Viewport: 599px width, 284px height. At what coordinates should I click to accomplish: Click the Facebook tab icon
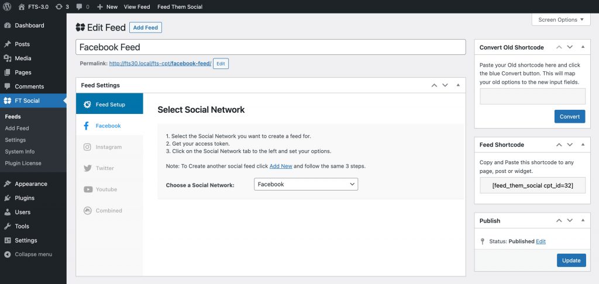pyautogui.click(x=87, y=126)
